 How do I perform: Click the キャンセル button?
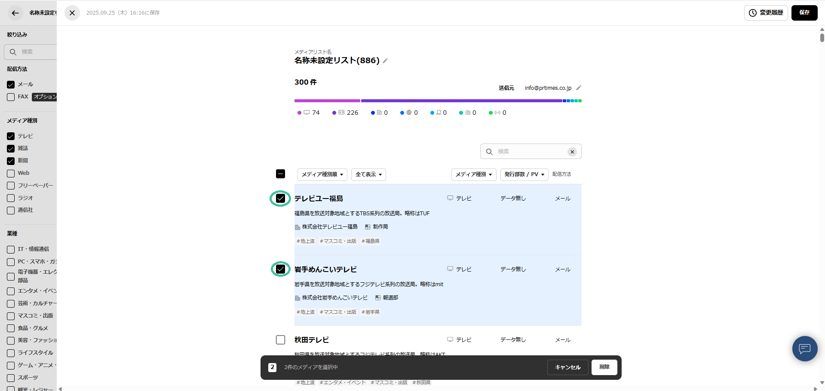[x=567, y=367]
